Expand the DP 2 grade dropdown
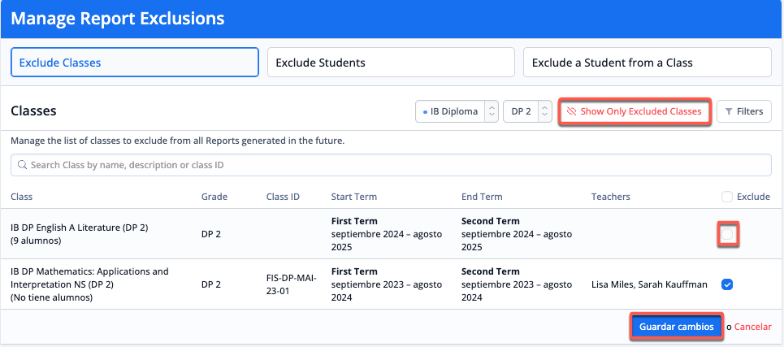Screen dimensions: 784x347 [x=527, y=111]
